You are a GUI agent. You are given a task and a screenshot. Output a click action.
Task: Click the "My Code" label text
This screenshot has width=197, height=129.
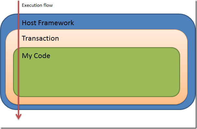[x=36, y=56]
